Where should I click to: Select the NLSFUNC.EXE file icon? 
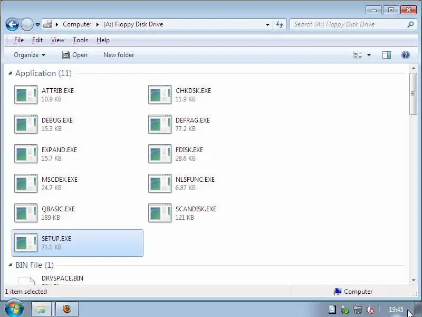(160, 183)
